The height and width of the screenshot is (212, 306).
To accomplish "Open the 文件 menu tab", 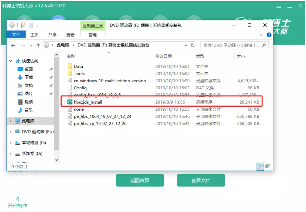I will pyautogui.click(x=16, y=35).
